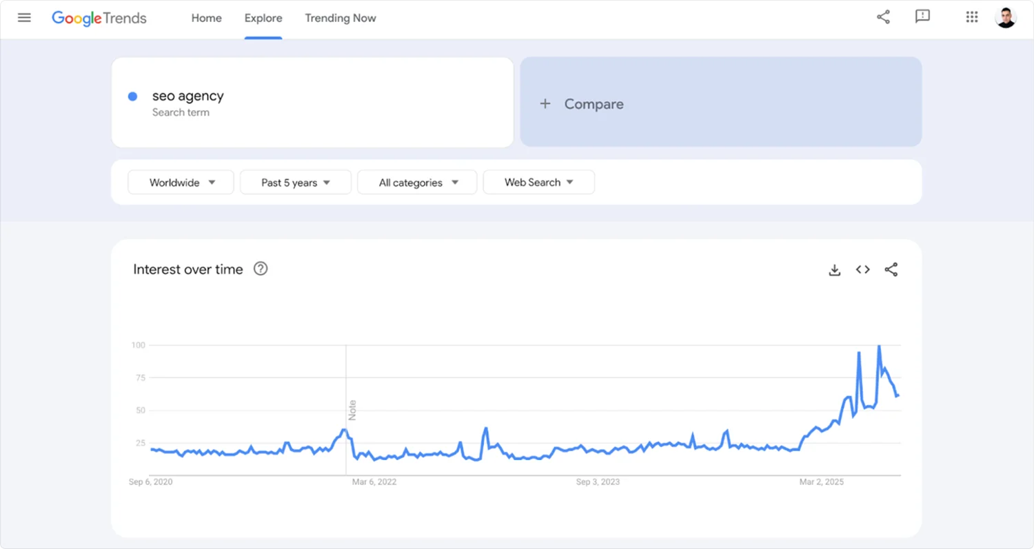Click the Interest over time help icon
The width and height of the screenshot is (1034, 549).
point(260,269)
